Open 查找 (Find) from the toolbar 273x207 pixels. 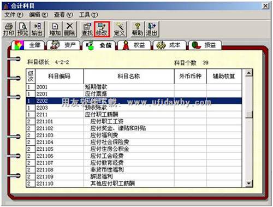[87, 29]
